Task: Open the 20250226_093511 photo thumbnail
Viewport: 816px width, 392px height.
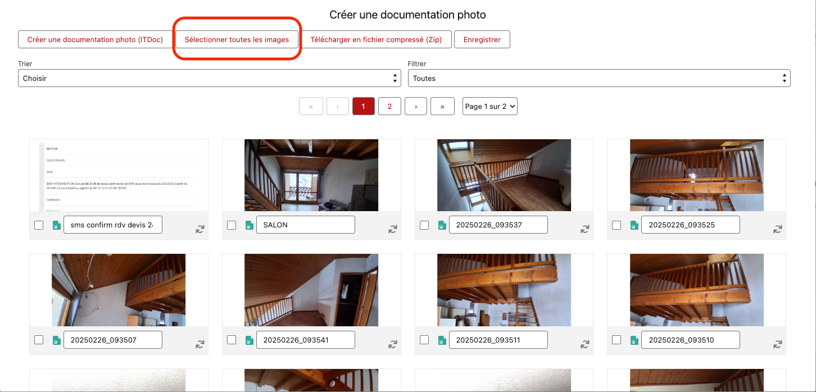Action: click(x=504, y=290)
